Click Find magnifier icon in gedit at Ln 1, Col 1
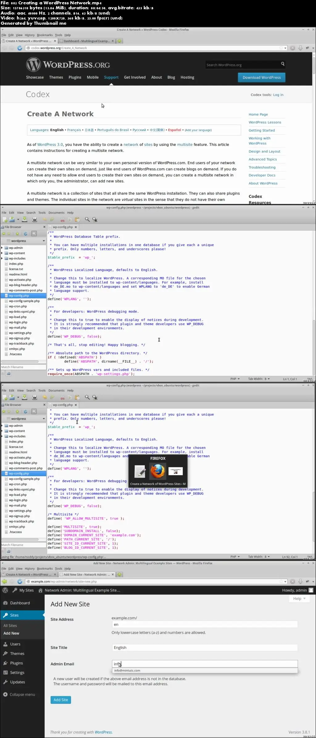 coord(87,220)
